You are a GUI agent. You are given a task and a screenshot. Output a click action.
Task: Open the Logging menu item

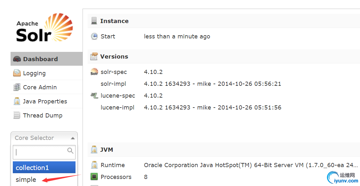pyautogui.click(x=34, y=73)
